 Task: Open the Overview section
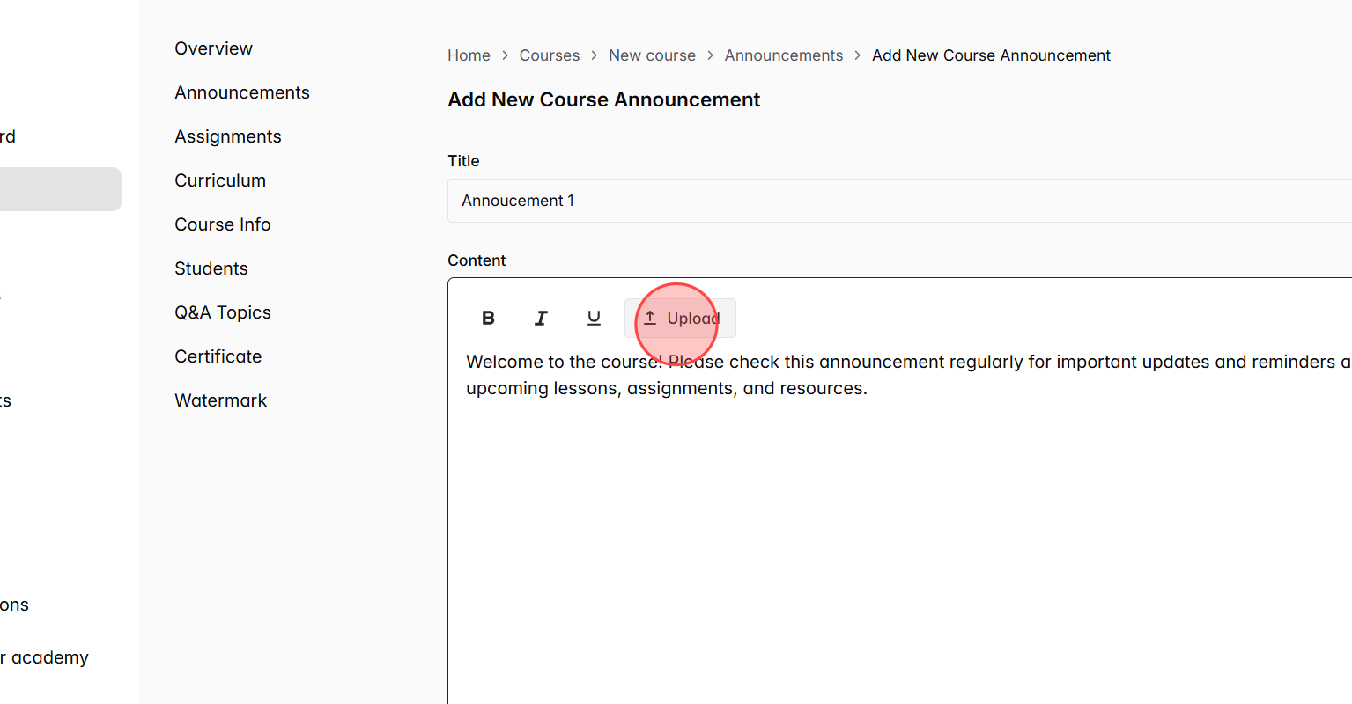click(213, 48)
